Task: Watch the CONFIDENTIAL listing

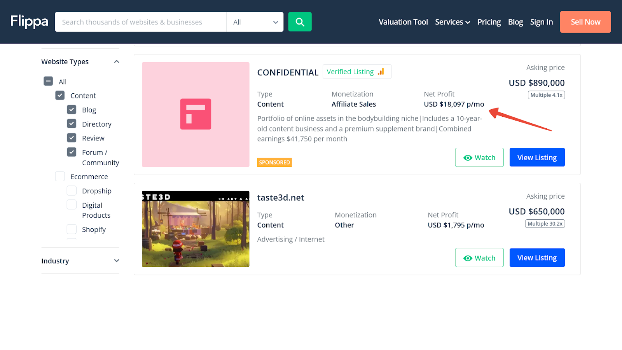Action: coord(479,157)
